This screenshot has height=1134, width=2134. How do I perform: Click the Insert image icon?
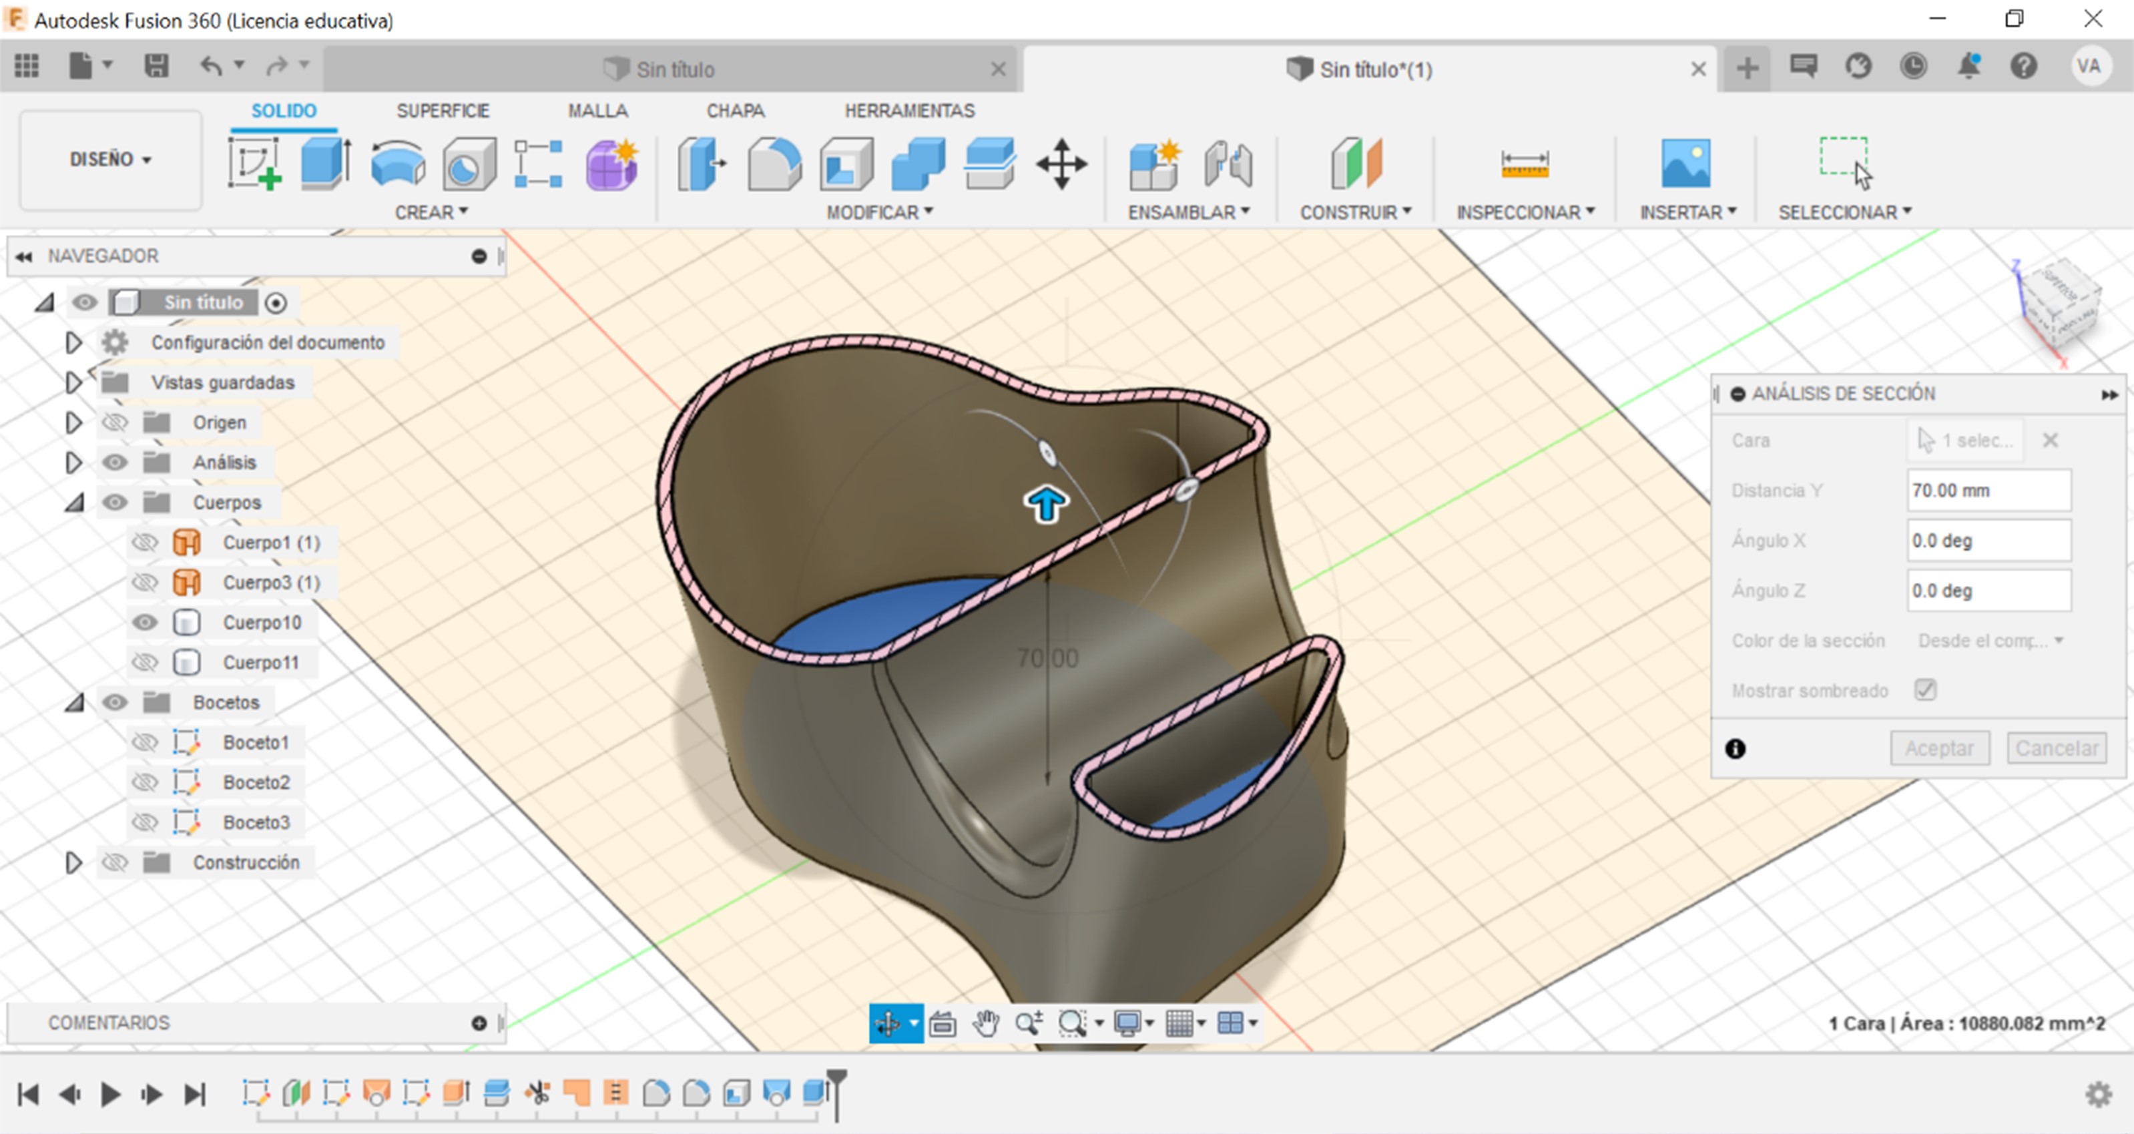[1685, 163]
